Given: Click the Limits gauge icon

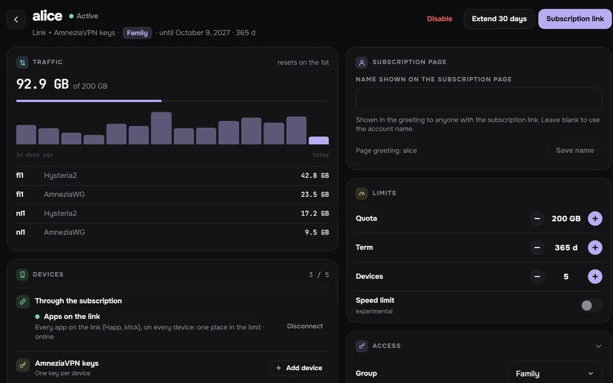Looking at the screenshot, I should [362, 193].
